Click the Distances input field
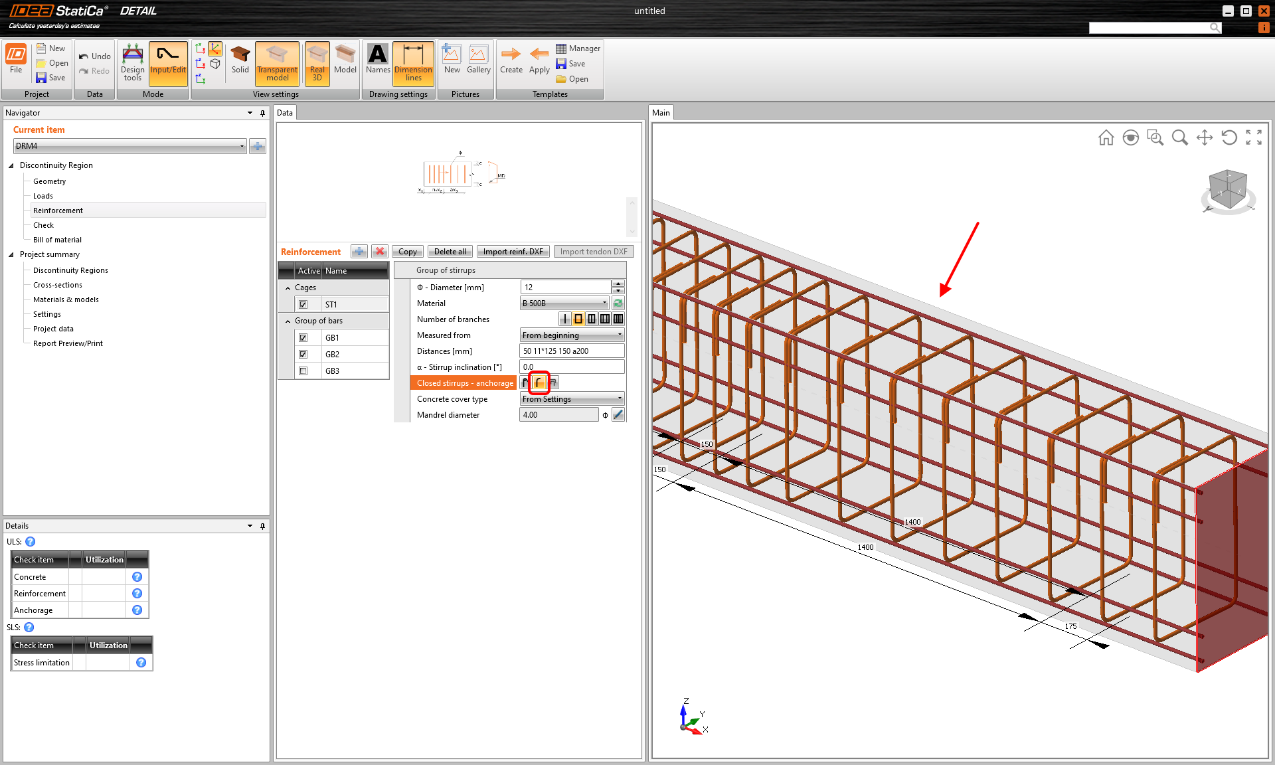The height and width of the screenshot is (765, 1275). 571,351
